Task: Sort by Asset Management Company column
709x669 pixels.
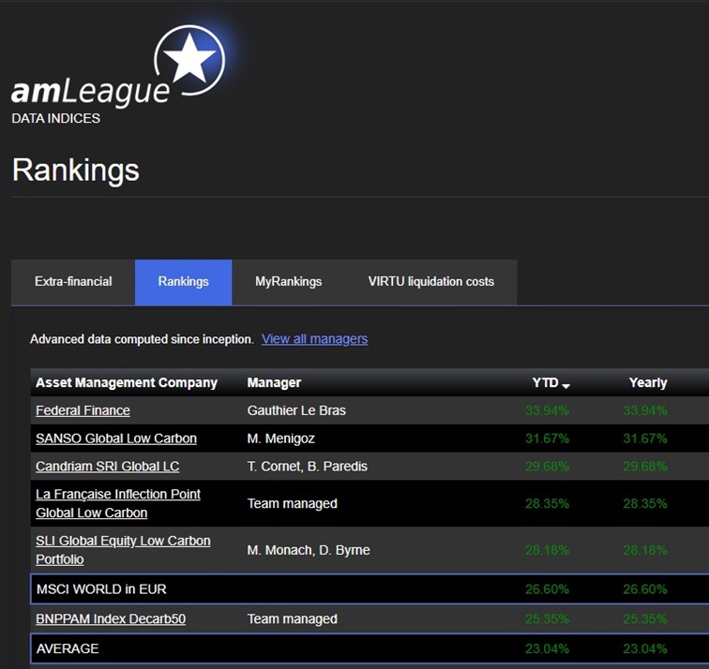Action: click(x=127, y=382)
